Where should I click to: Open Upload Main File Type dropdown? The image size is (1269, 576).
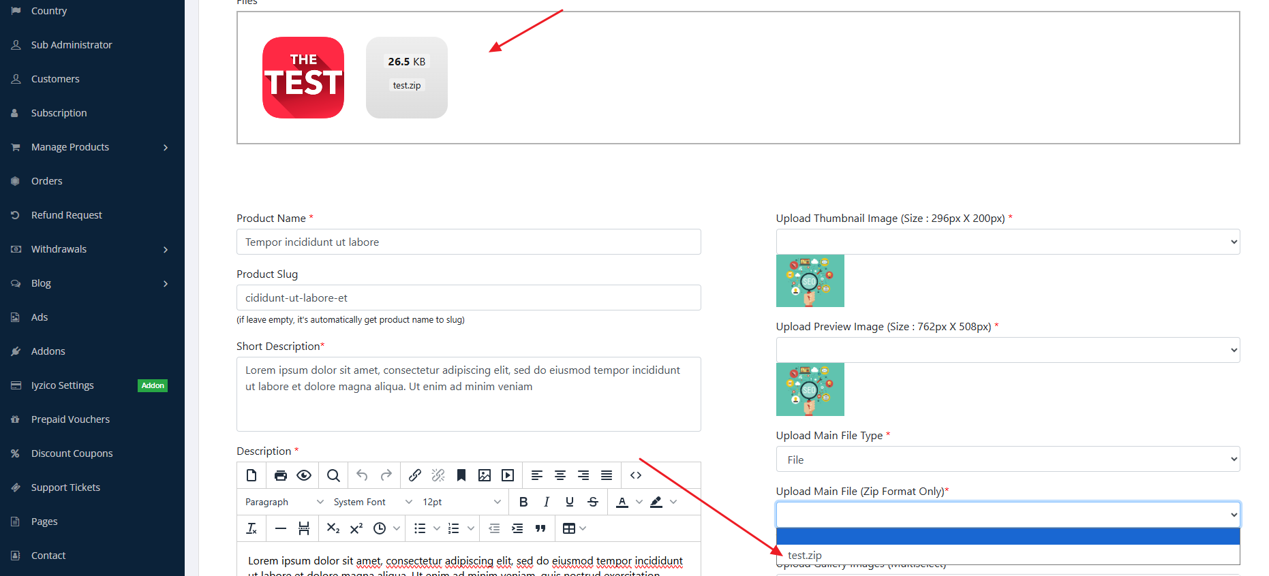point(1007,460)
